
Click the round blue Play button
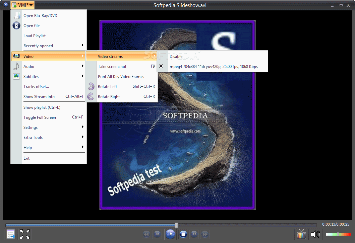[170, 234]
